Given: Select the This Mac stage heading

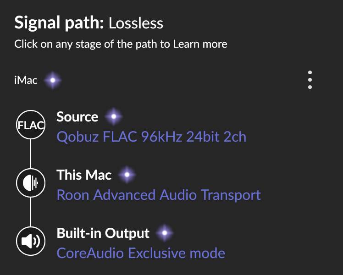Looking at the screenshot, I should pyautogui.click(x=84, y=175).
